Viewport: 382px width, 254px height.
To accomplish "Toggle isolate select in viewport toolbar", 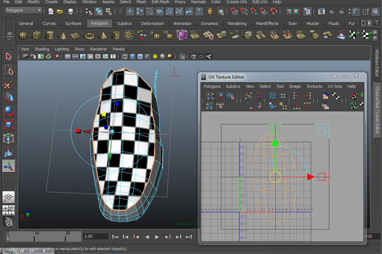I will 182,57.
